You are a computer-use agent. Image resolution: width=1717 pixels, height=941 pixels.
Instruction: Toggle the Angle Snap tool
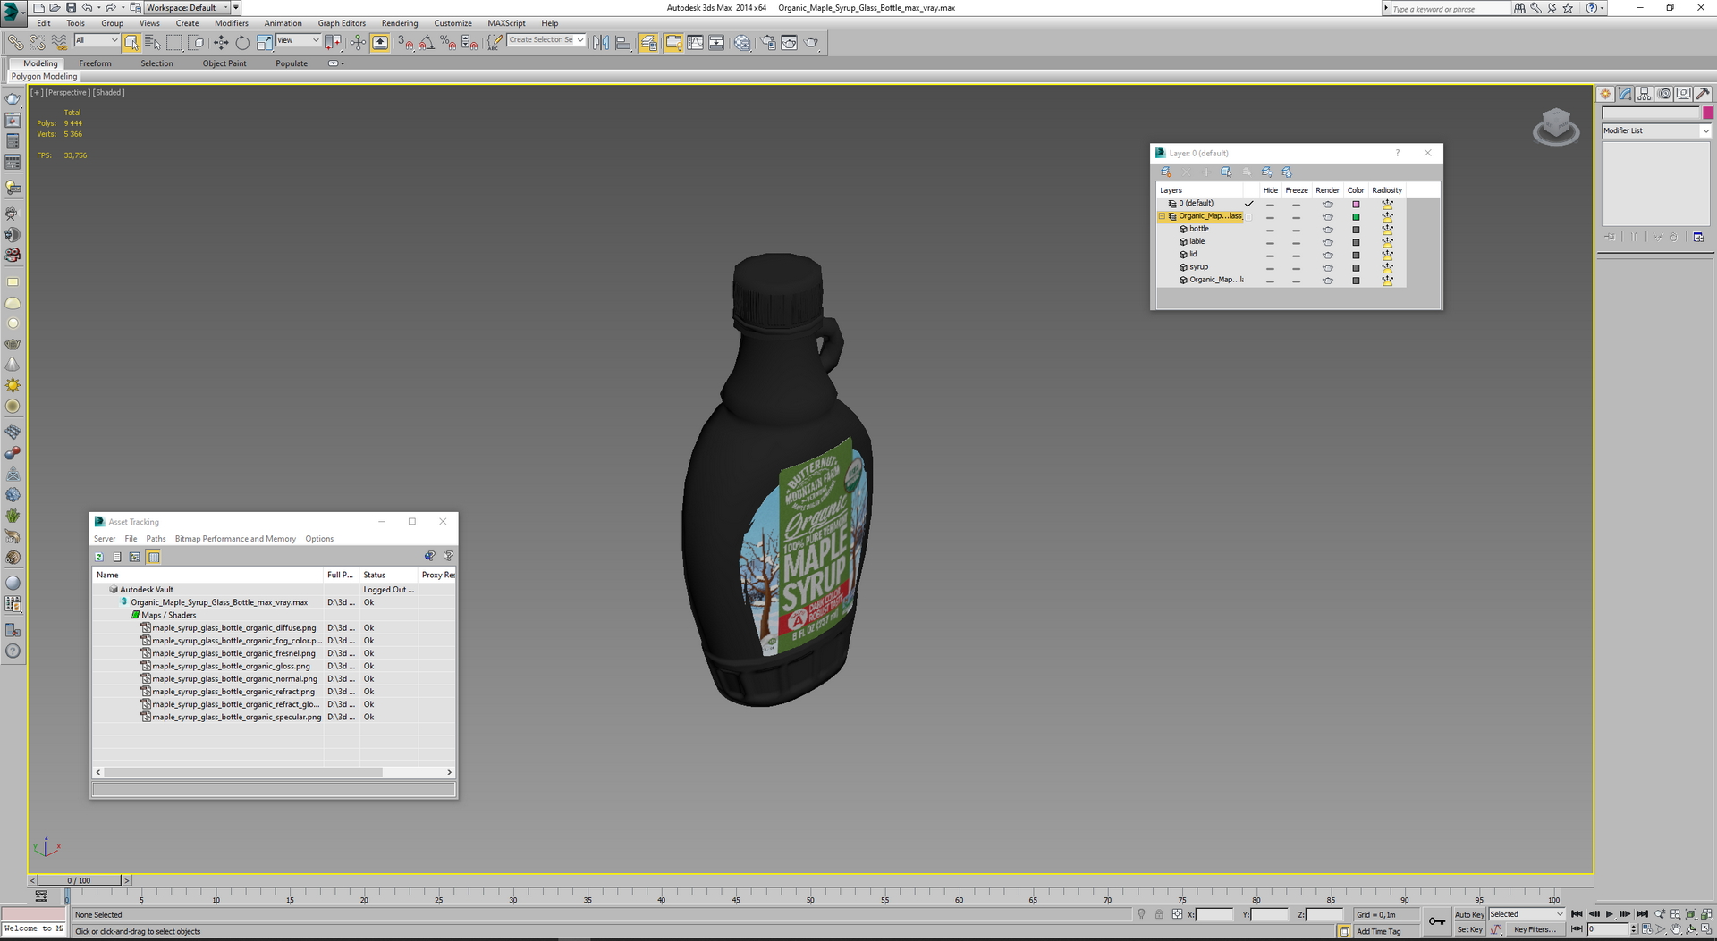click(x=427, y=42)
